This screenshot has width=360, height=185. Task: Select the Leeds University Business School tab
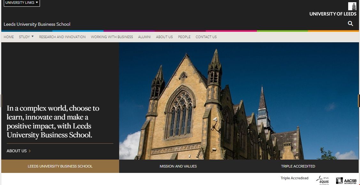[60, 166]
